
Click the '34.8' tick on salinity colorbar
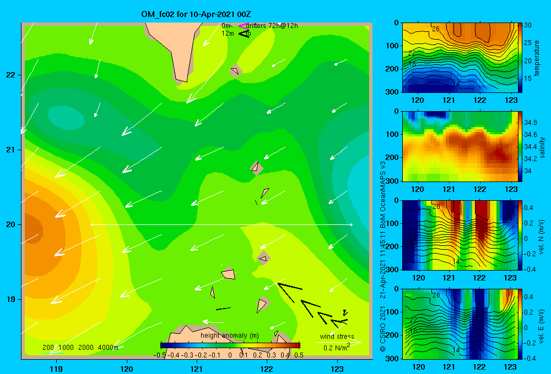530,123
